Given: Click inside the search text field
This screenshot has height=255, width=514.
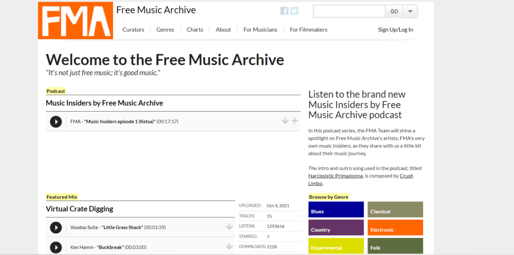Looking at the screenshot, I should (x=349, y=11).
